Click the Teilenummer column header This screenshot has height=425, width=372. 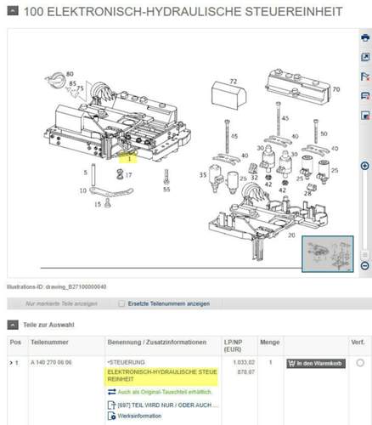coord(49,343)
